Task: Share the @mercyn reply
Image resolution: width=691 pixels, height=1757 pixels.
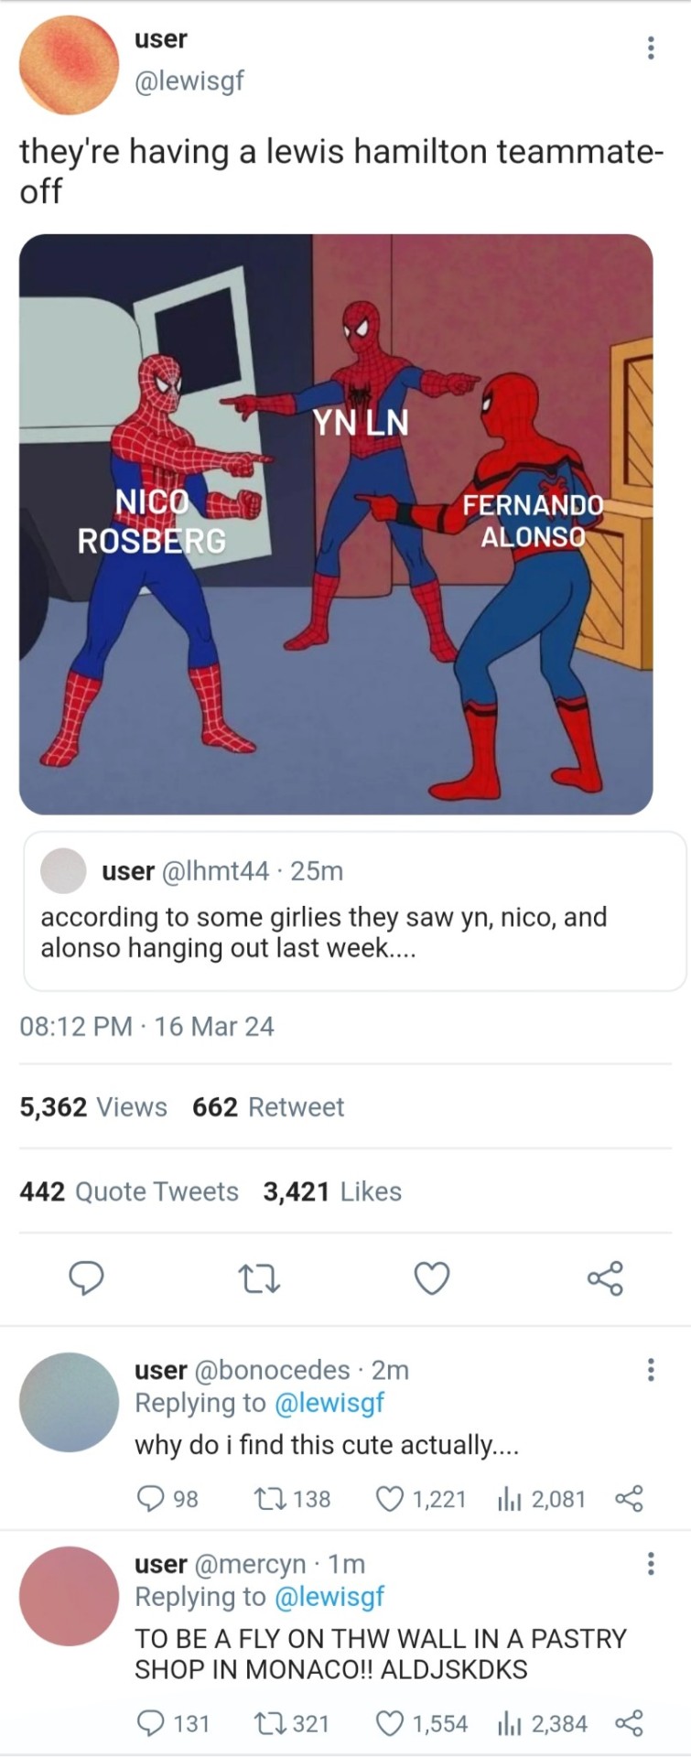Action: (x=630, y=1724)
